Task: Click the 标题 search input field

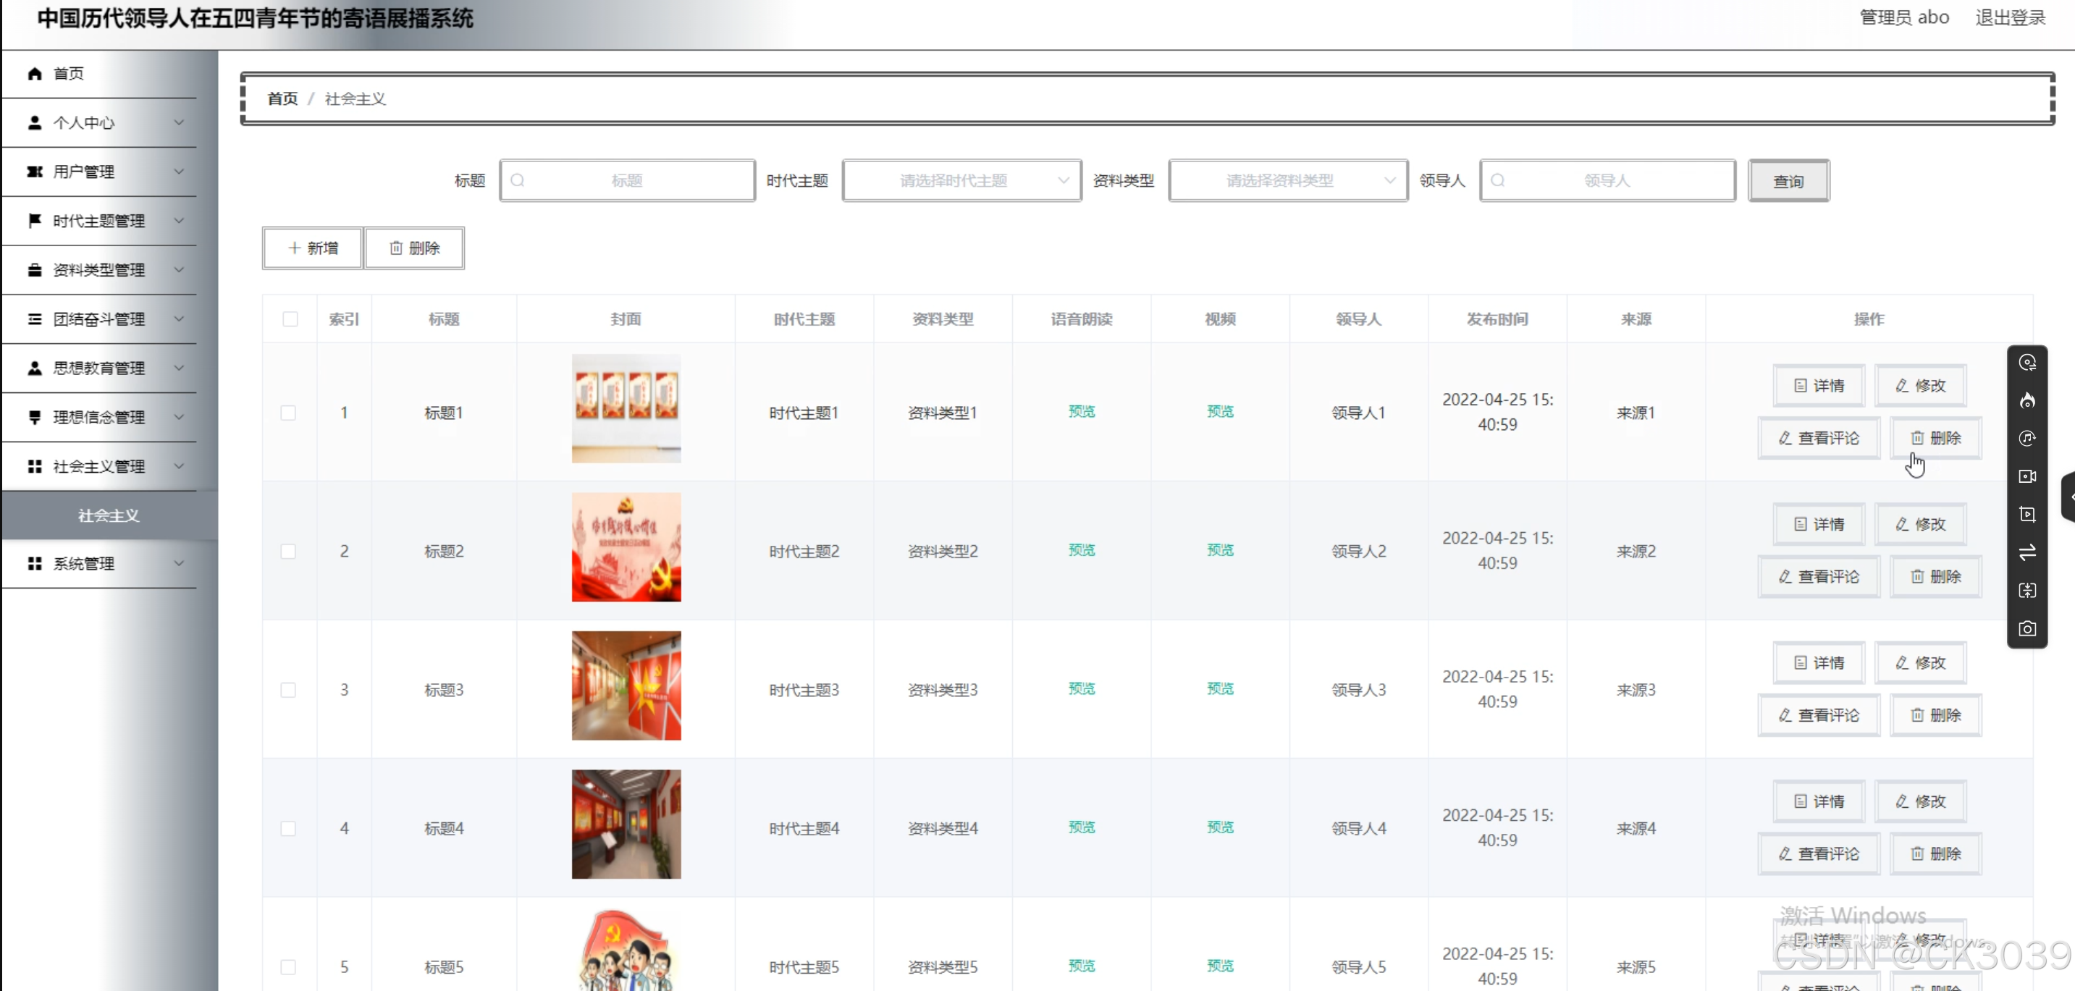Action: (628, 180)
